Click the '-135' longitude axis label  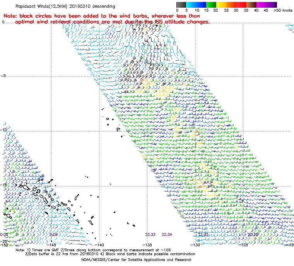tap(147, 245)
